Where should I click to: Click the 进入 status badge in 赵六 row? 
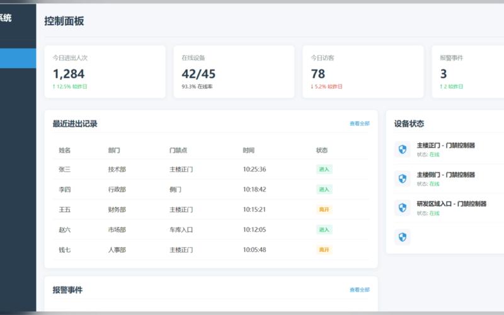tap(324, 229)
